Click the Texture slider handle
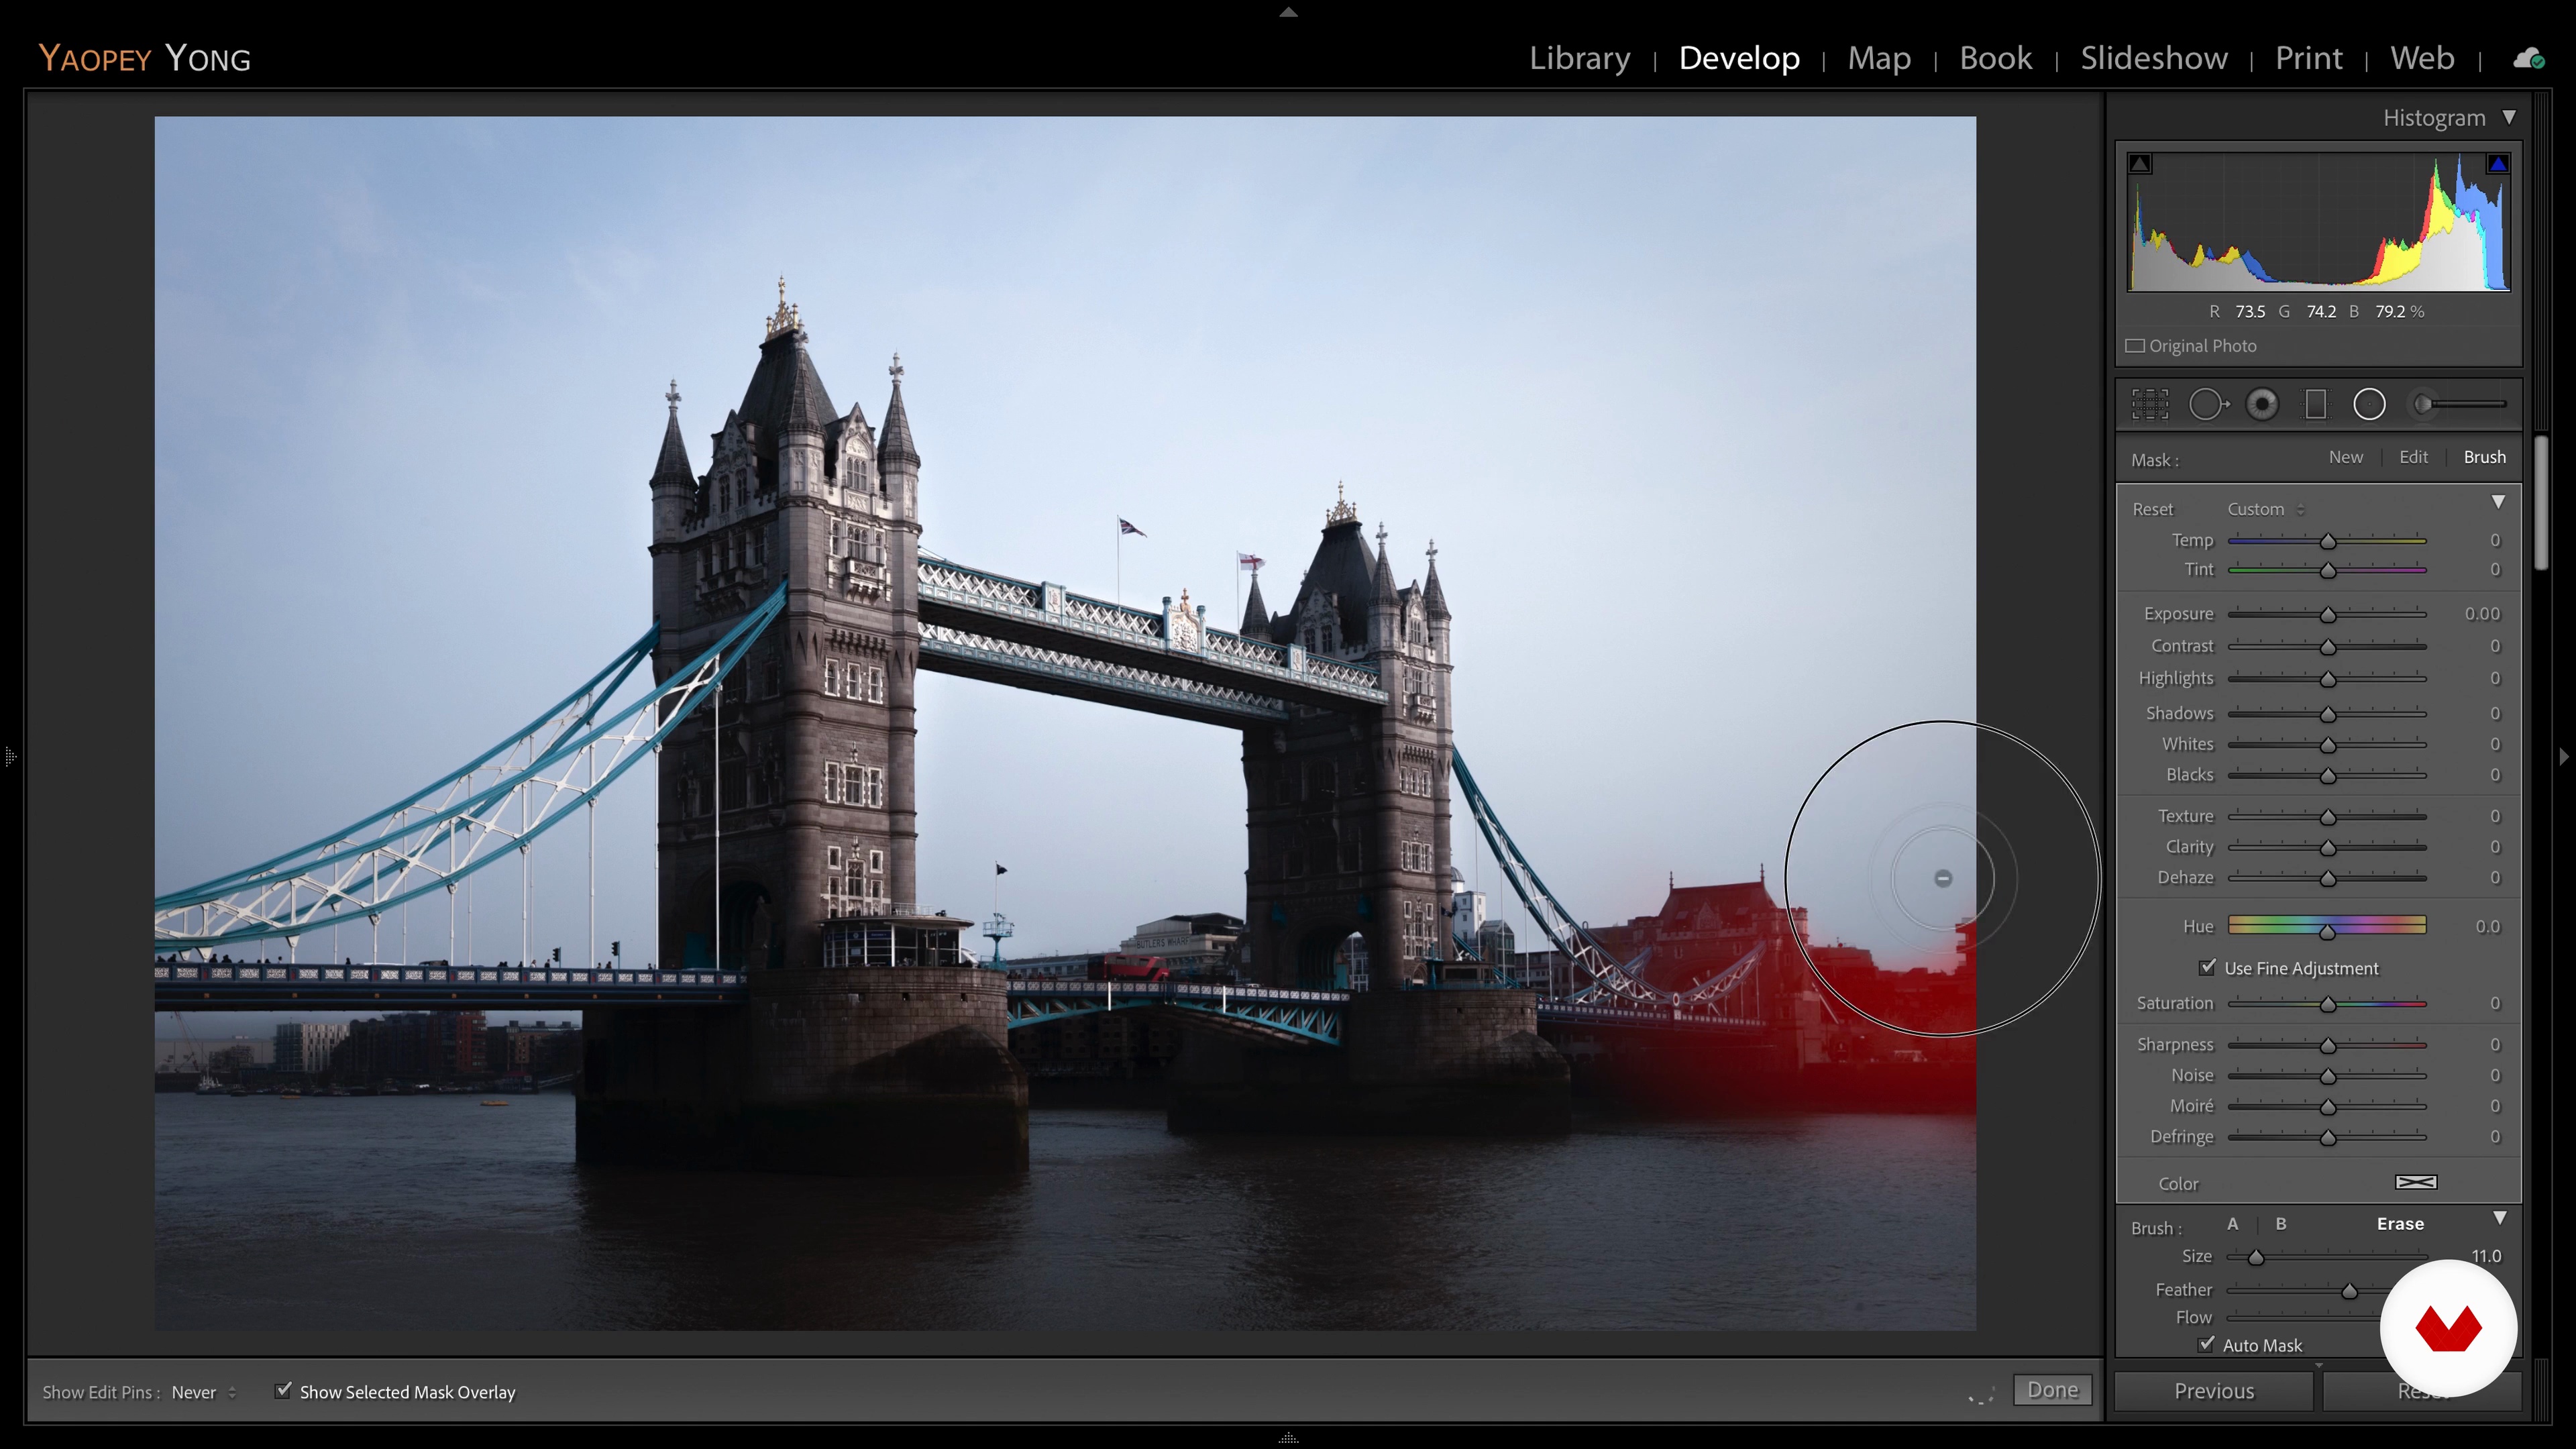 [x=2328, y=817]
